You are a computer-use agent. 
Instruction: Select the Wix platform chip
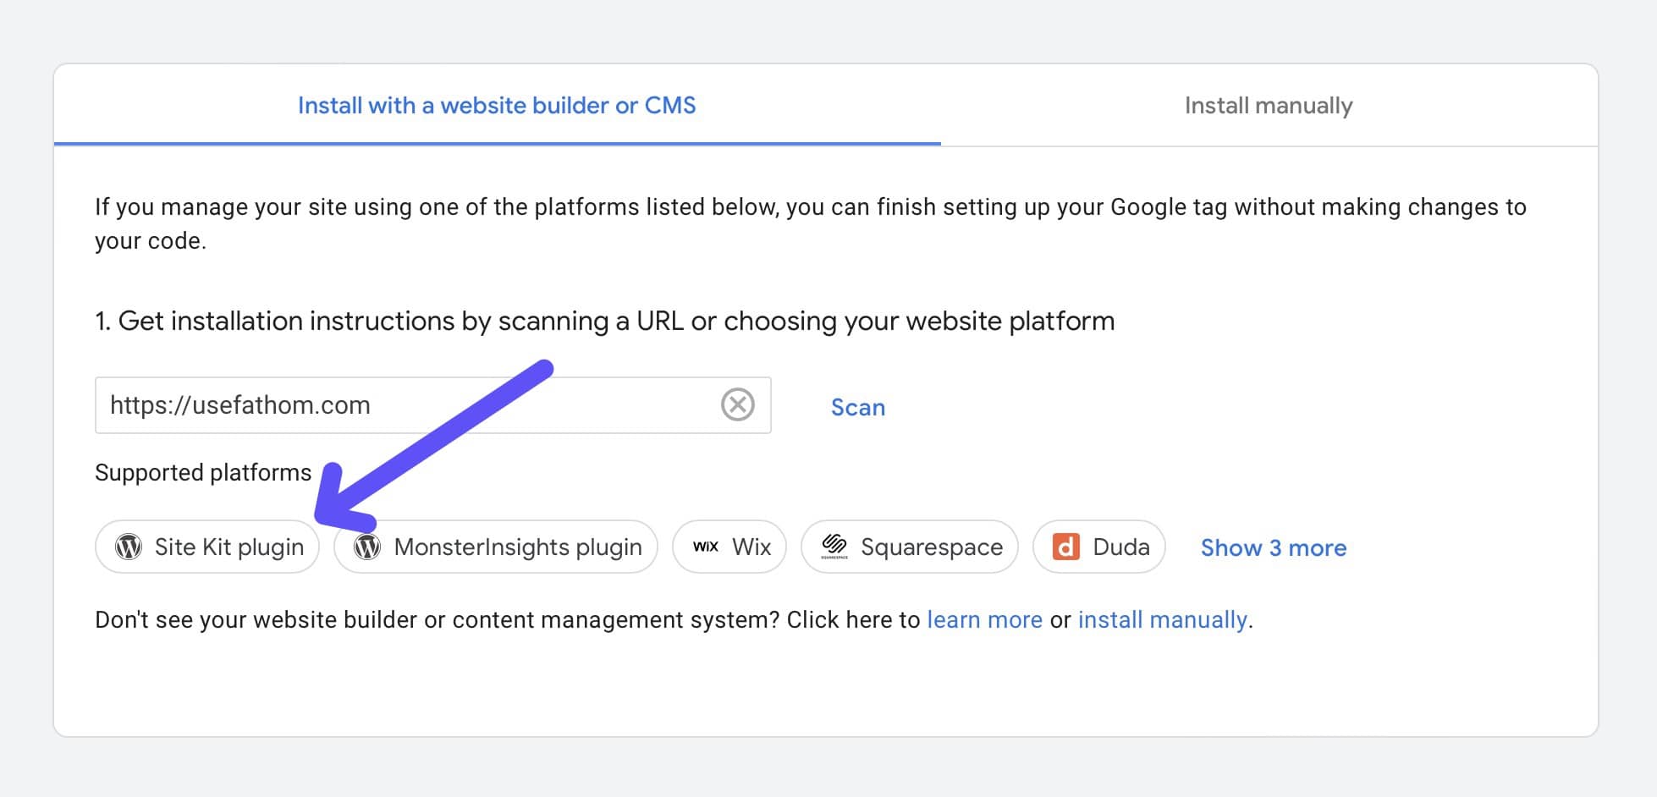(729, 547)
